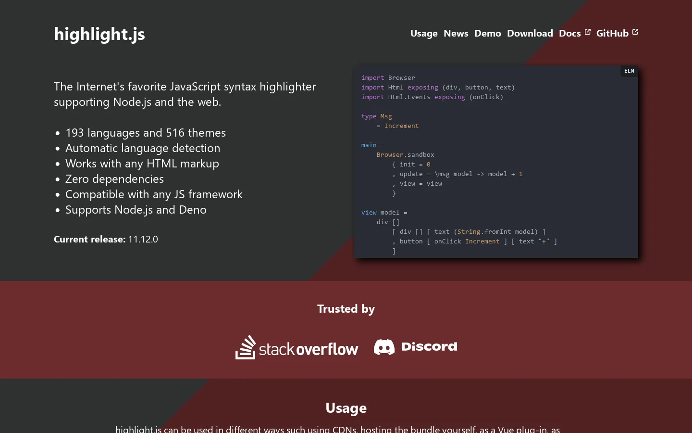The image size is (692, 433).
Task: Click the tagline about JavaScript syntax highlighter
Action: click(185, 94)
